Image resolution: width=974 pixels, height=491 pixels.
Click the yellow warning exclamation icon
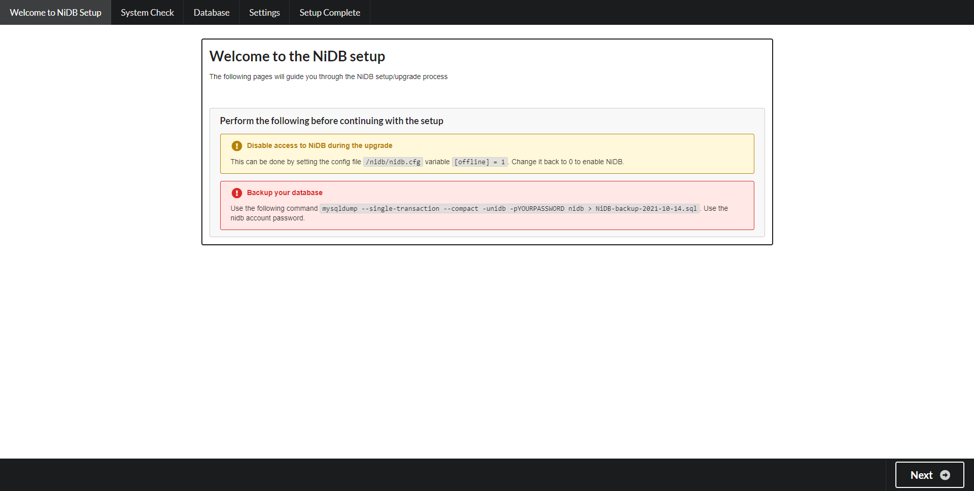click(236, 146)
